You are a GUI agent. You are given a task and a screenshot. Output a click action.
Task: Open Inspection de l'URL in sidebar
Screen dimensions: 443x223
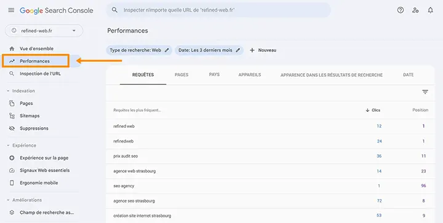(x=40, y=74)
